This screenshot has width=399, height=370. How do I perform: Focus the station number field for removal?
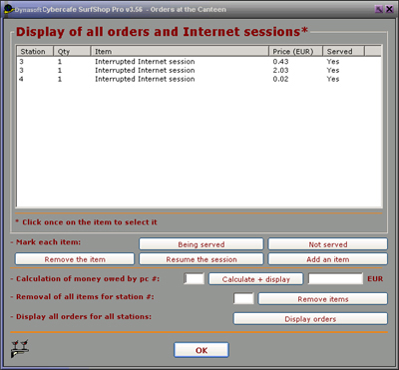point(243,298)
